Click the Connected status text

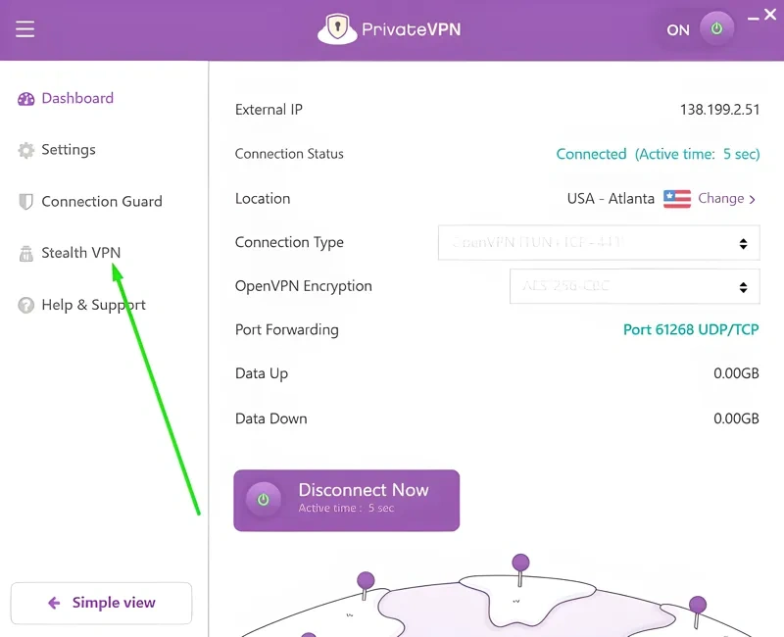[592, 154]
